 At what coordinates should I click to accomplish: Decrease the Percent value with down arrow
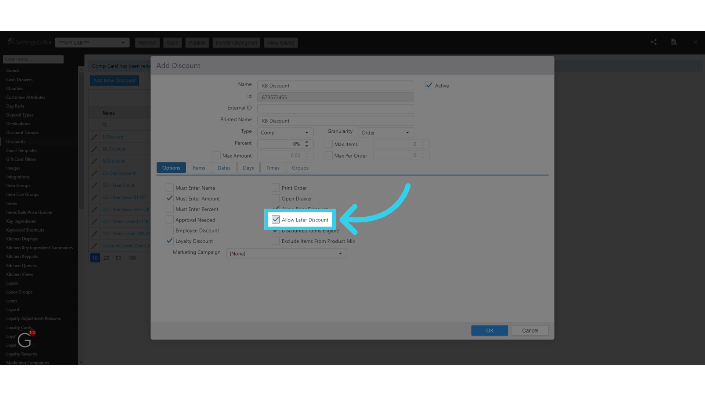307,146
